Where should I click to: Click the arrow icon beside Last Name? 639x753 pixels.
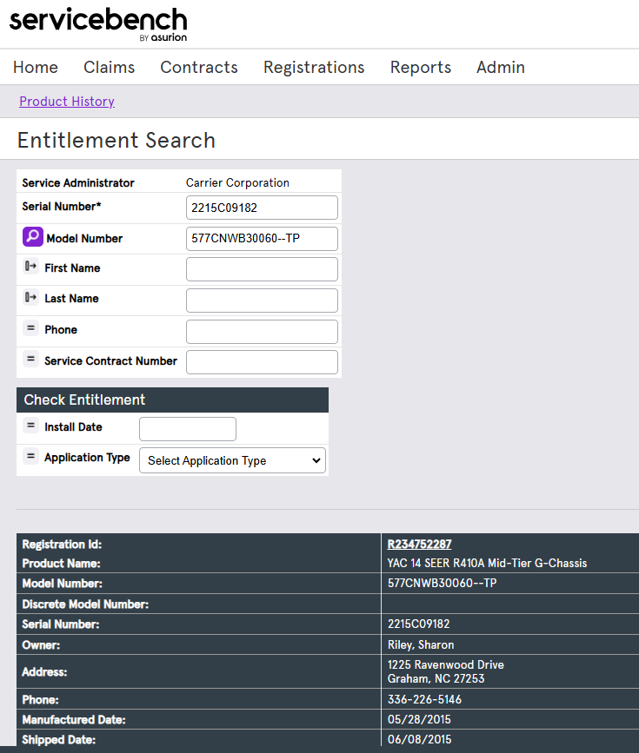coord(30,300)
